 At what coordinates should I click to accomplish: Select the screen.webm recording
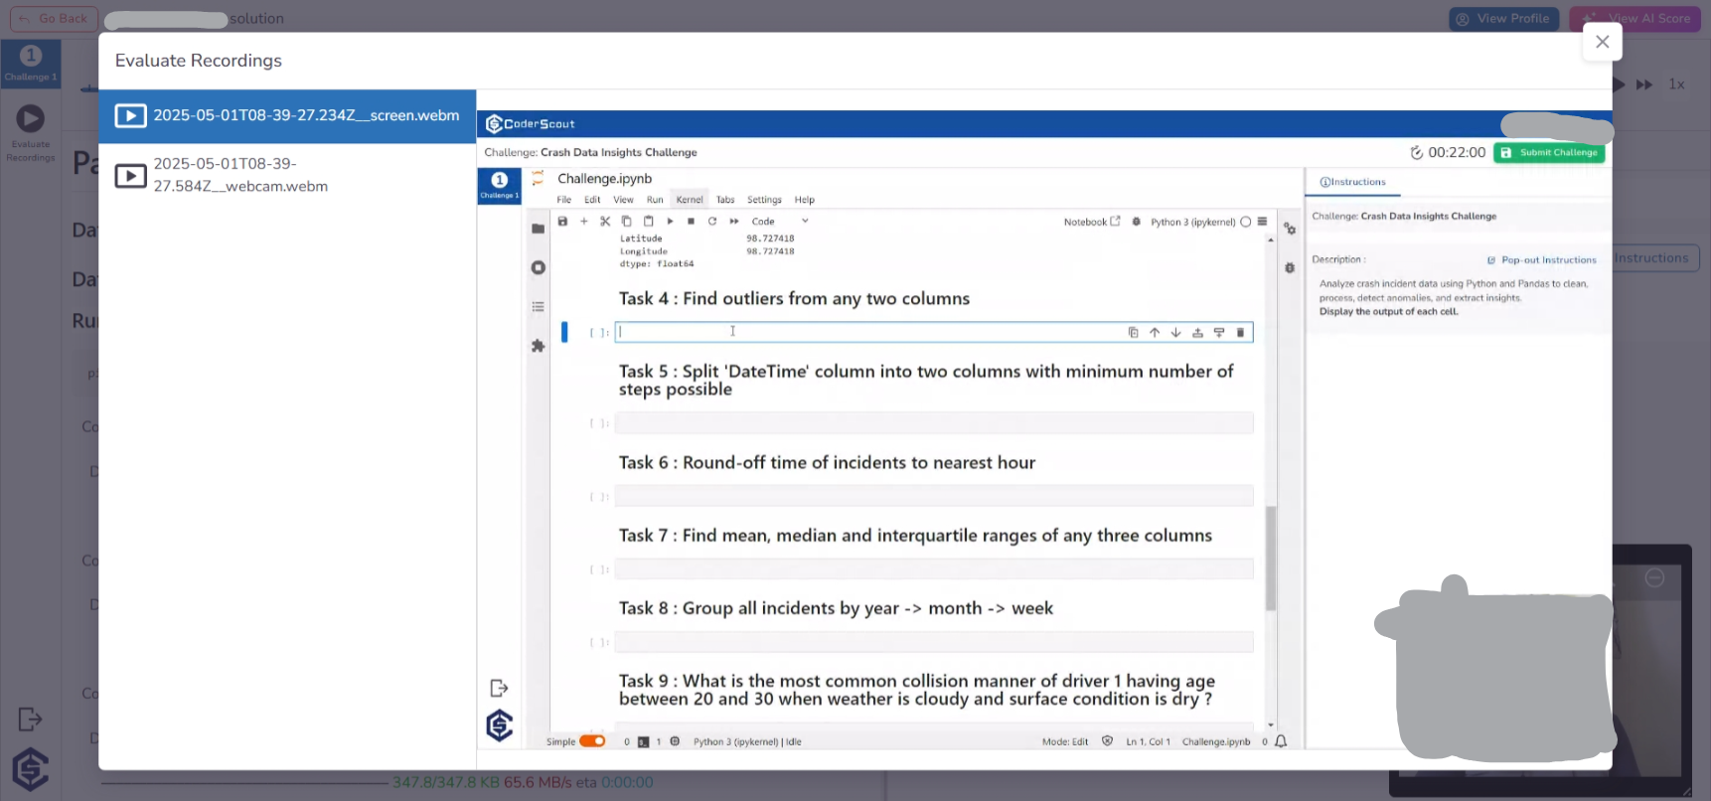(x=287, y=116)
